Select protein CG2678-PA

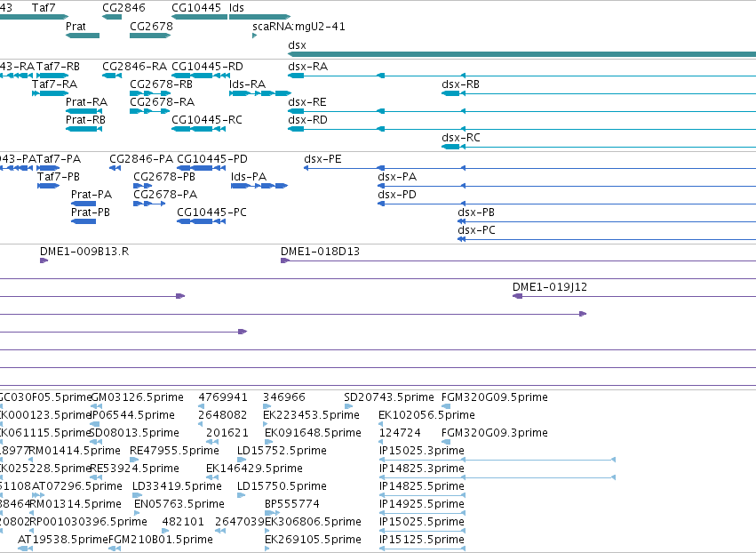click(165, 195)
